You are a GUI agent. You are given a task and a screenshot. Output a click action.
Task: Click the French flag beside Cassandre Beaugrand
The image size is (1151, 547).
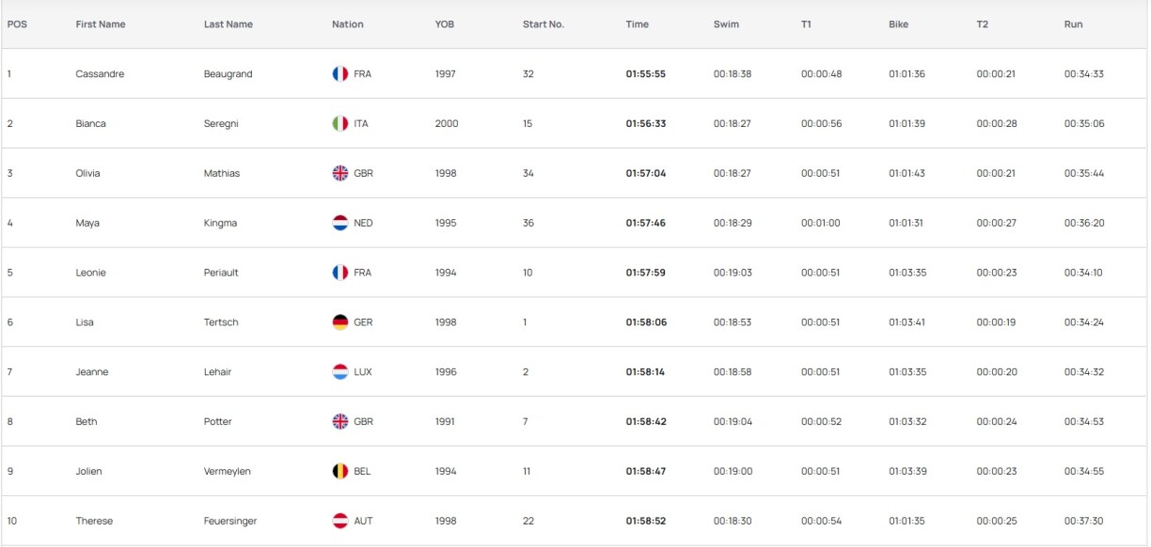(340, 74)
